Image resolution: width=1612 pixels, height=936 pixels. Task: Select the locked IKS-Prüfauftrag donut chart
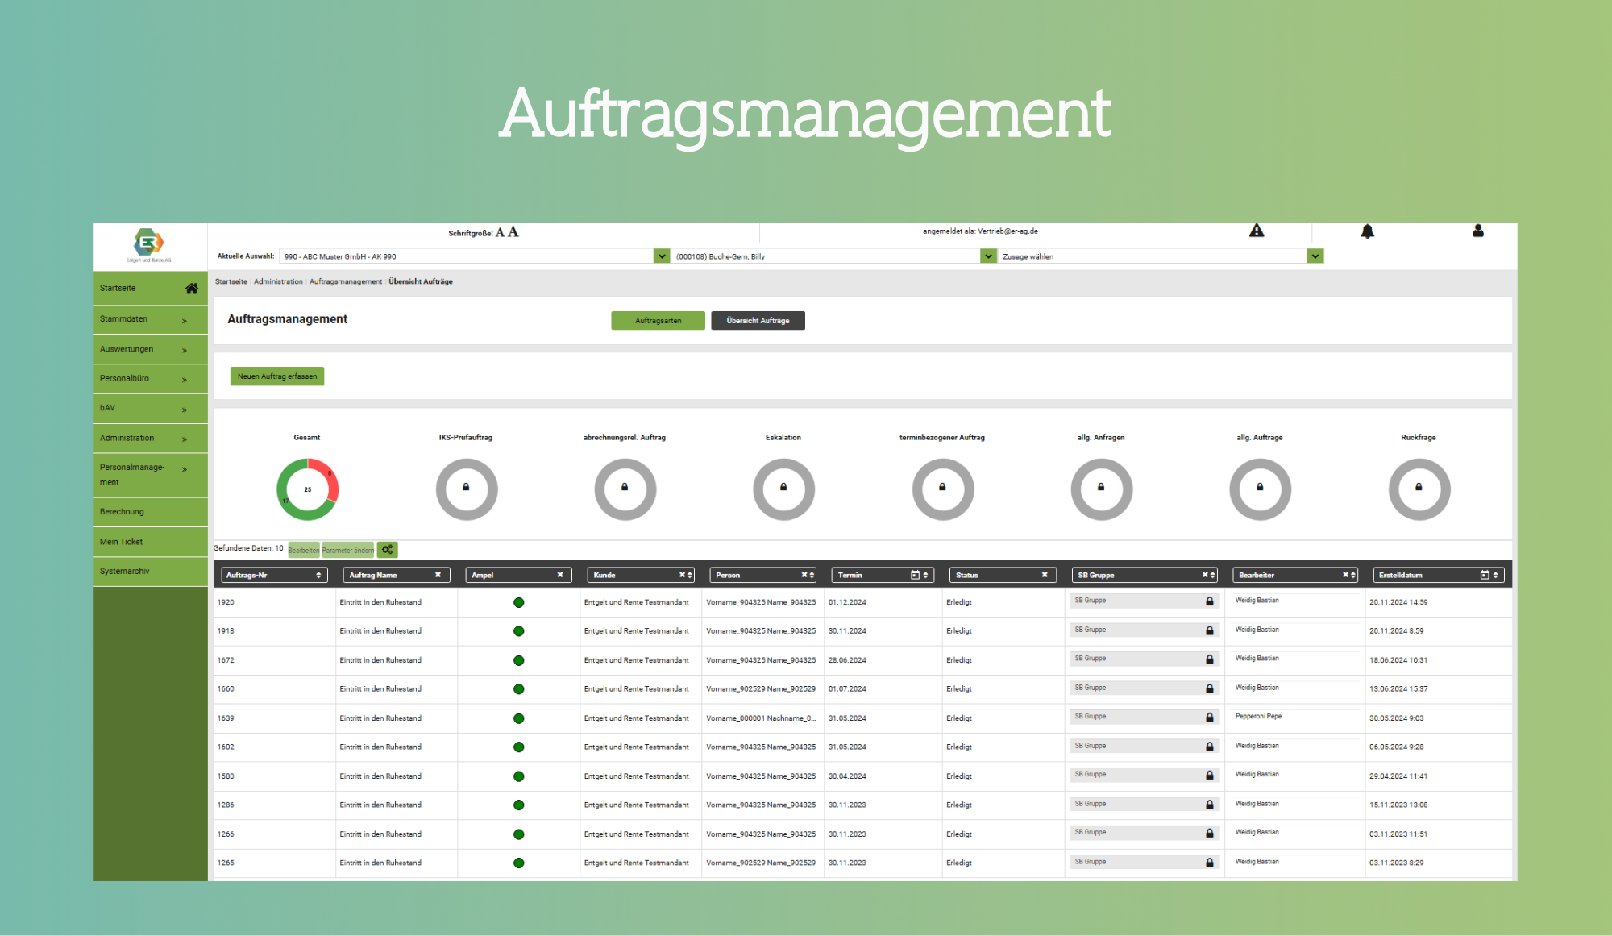tap(466, 489)
